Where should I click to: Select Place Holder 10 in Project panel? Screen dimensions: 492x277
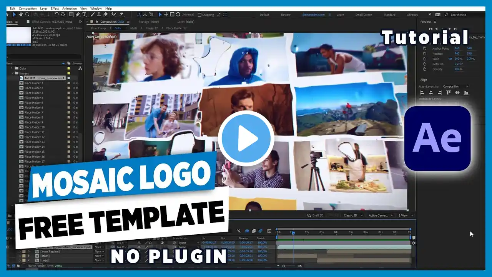pyautogui.click(x=35, y=127)
